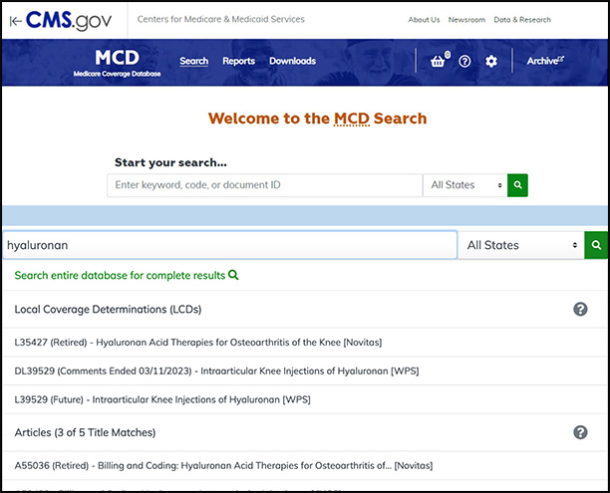This screenshot has height=493, width=610.
Task: Open help icon for Articles section
Action: point(580,432)
